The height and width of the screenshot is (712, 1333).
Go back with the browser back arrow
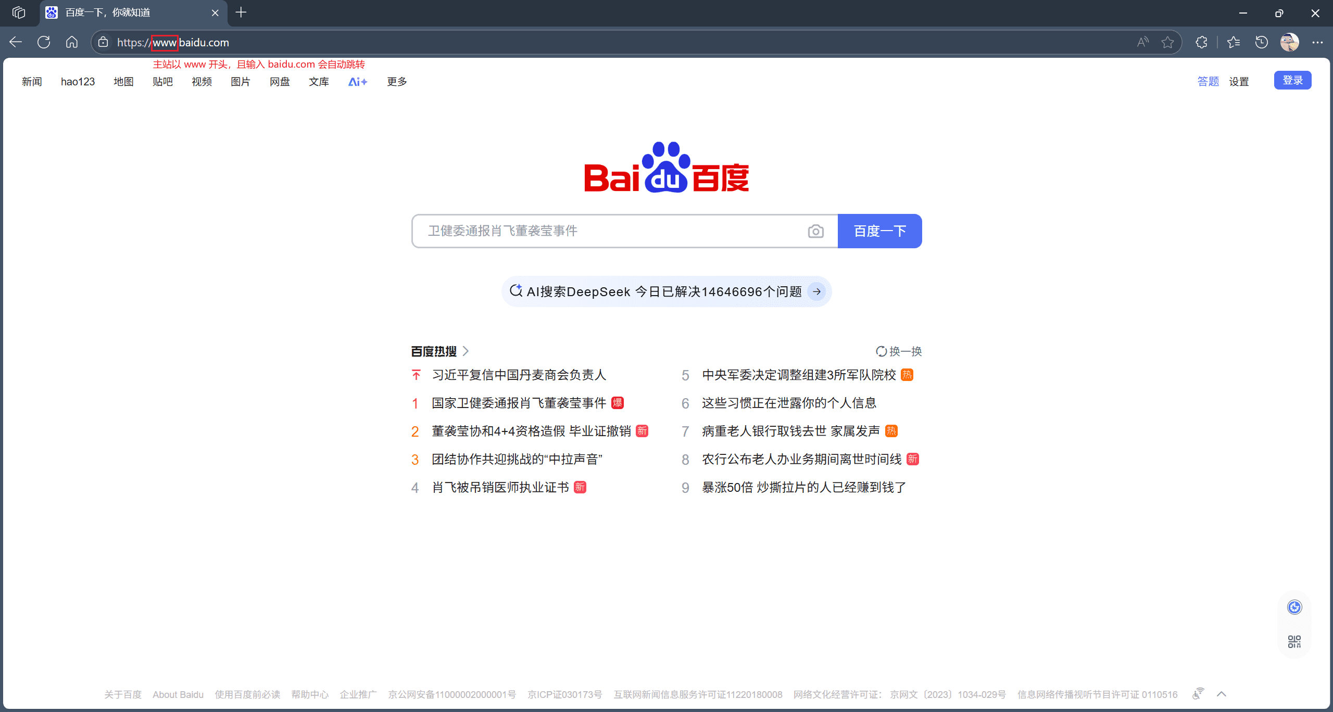pos(16,42)
